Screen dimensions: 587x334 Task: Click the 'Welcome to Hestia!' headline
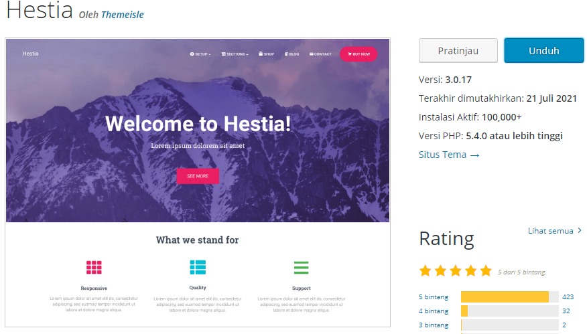198,124
